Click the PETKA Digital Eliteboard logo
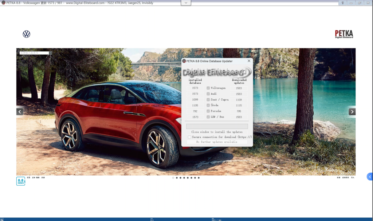373x221 pixels. click(x=344, y=34)
